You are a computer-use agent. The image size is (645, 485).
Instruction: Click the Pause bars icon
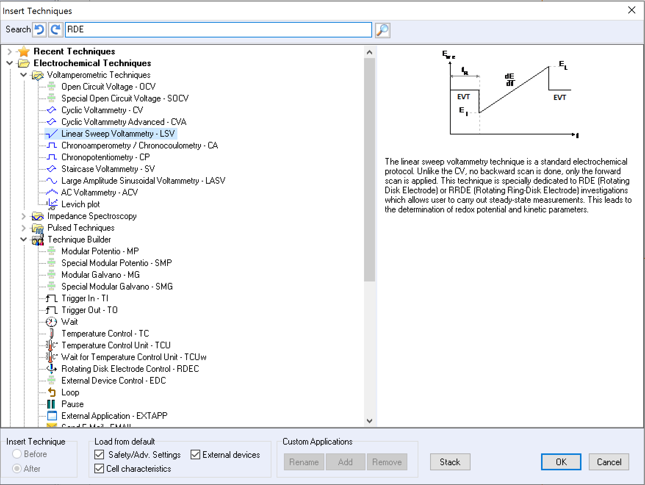pos(51,404)
